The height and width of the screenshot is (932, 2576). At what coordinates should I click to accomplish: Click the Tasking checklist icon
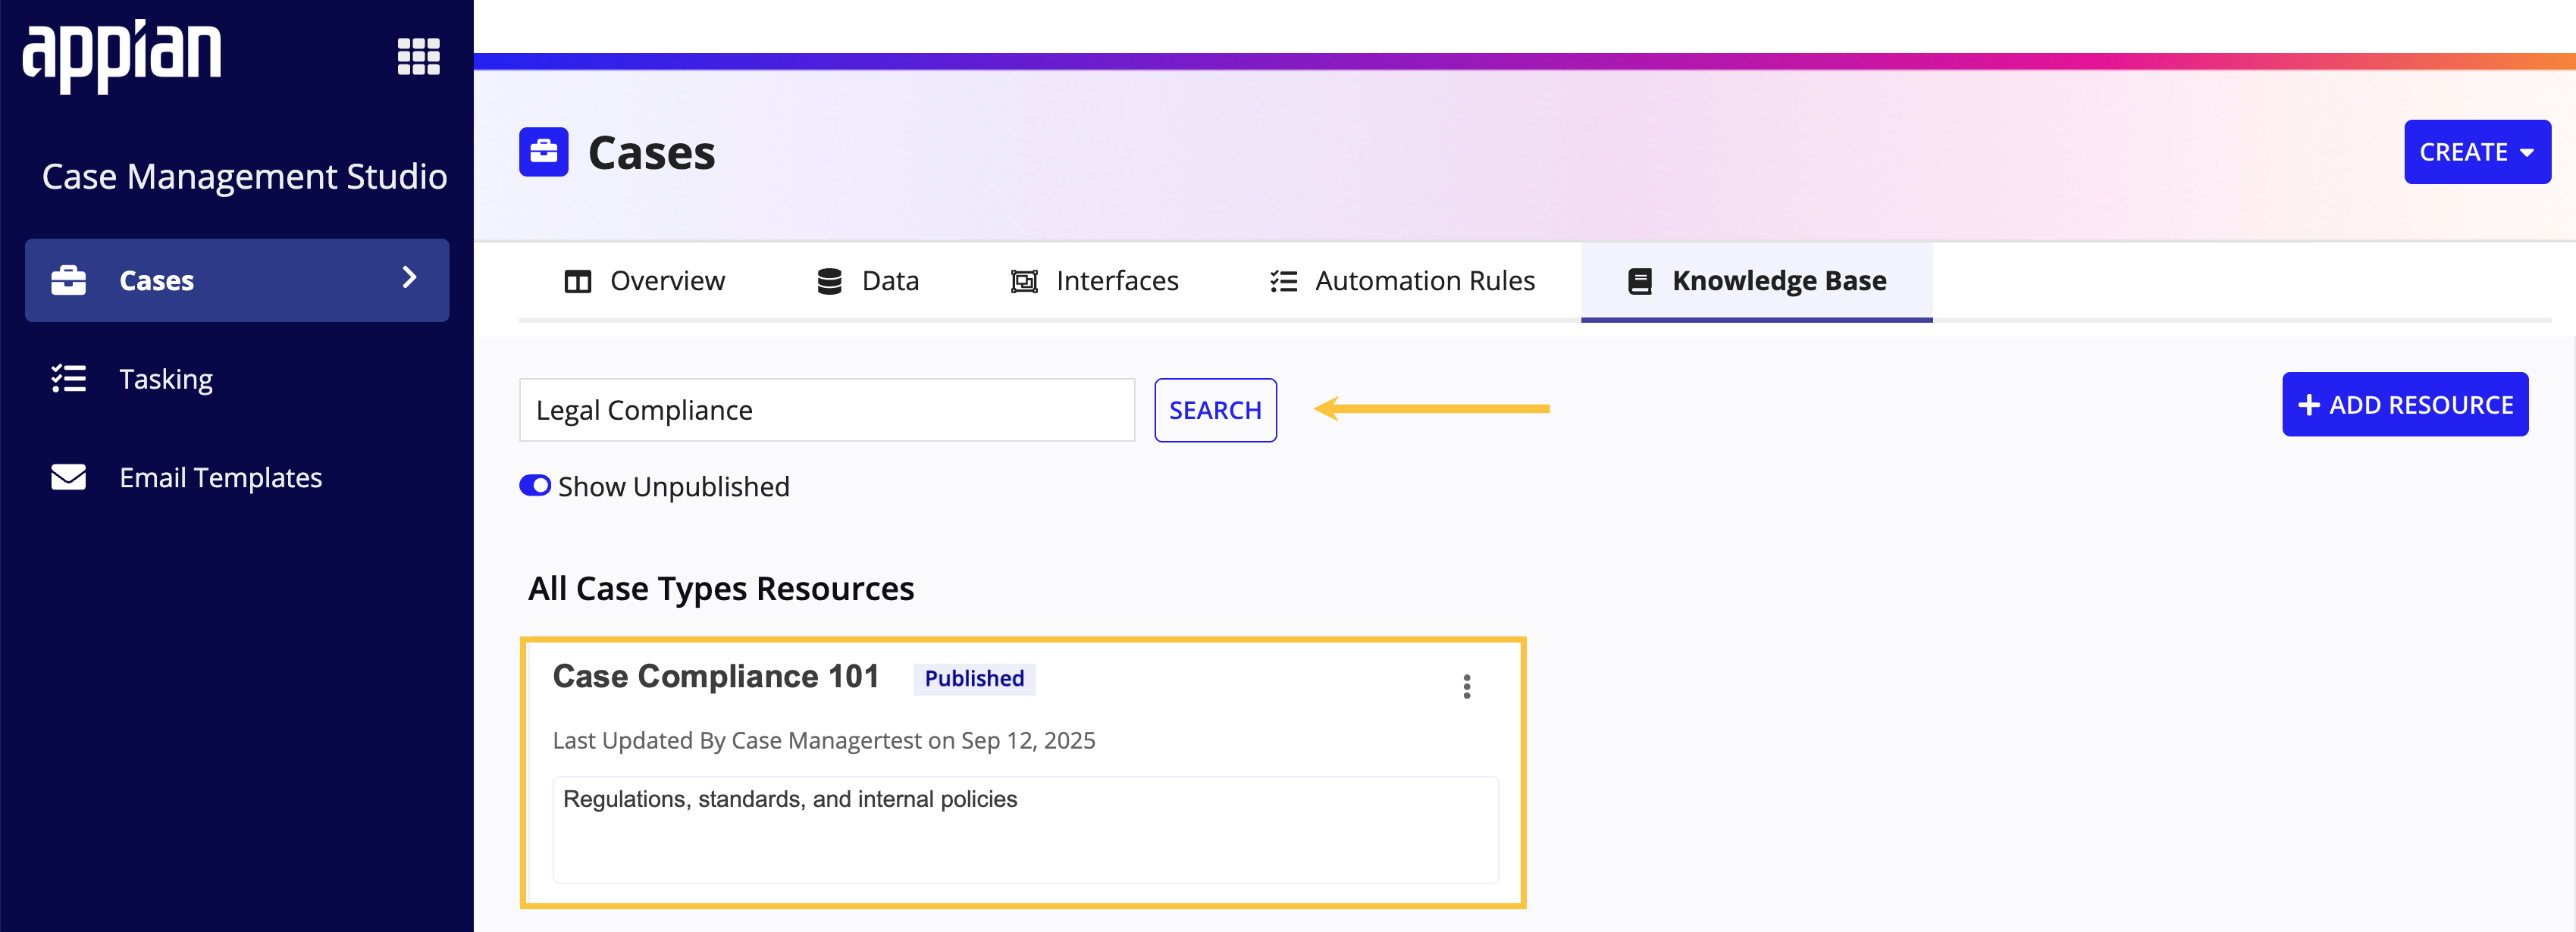68,379
